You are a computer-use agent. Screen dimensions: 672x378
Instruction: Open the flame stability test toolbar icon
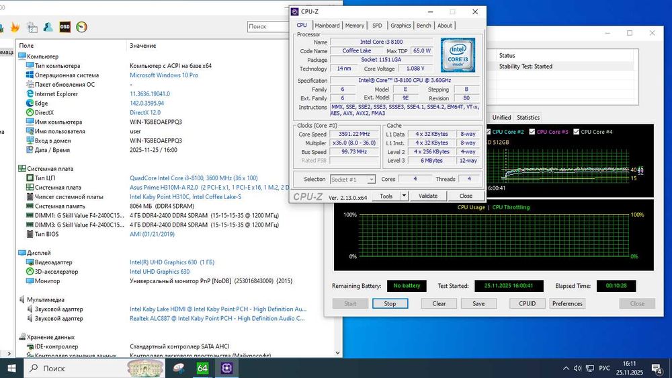[x=15, y=28]
